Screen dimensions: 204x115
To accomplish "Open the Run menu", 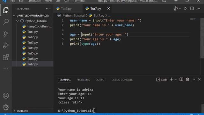I will click(x=66, y=1).
